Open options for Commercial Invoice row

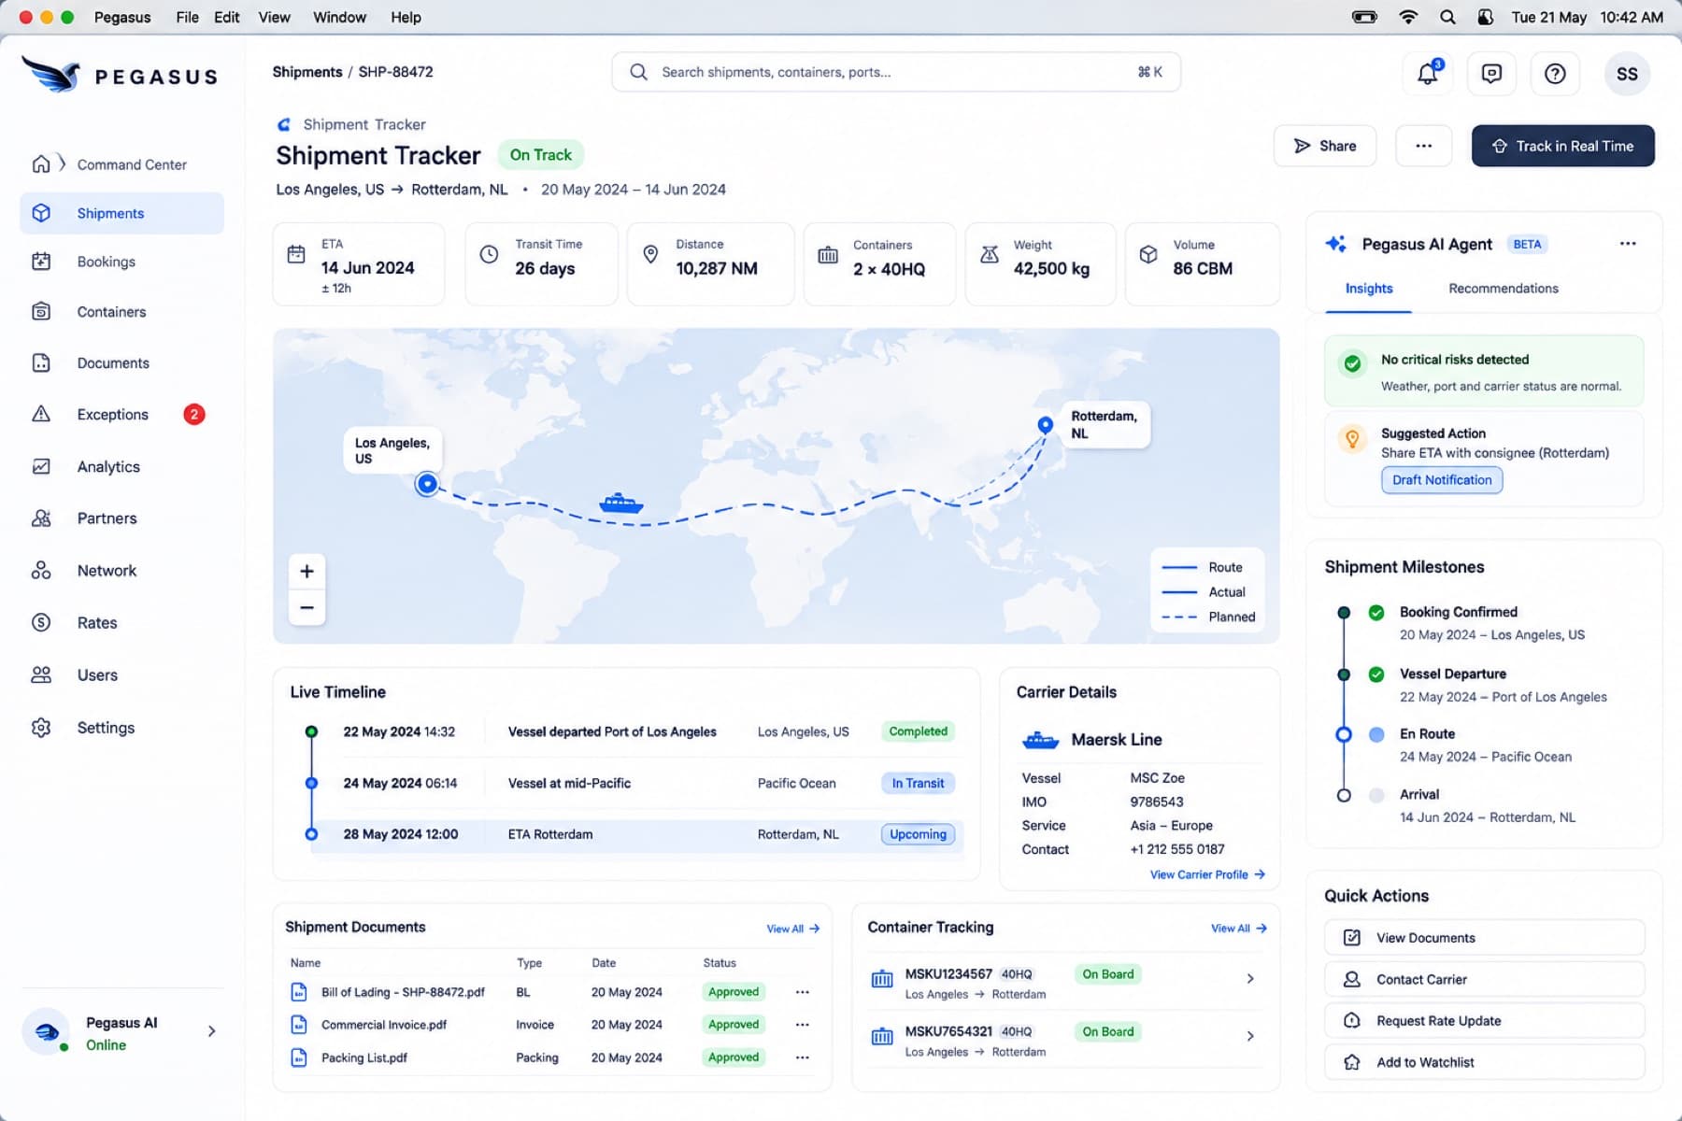pyautogui.click(x=802, y=1025)
